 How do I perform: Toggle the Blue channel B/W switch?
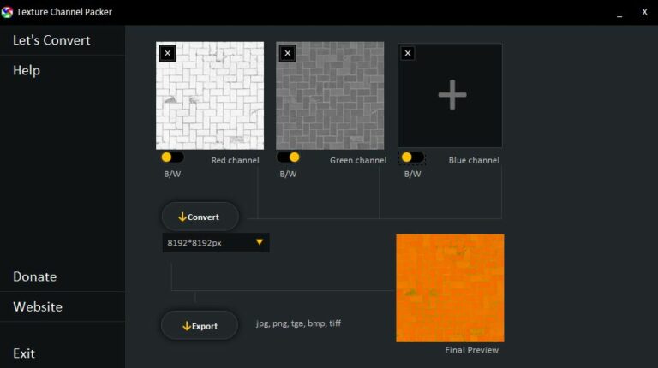point(412,157)
